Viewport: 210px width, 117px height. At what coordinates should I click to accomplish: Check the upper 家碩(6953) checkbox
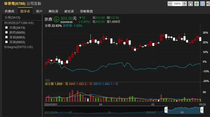tap(6, 37)
